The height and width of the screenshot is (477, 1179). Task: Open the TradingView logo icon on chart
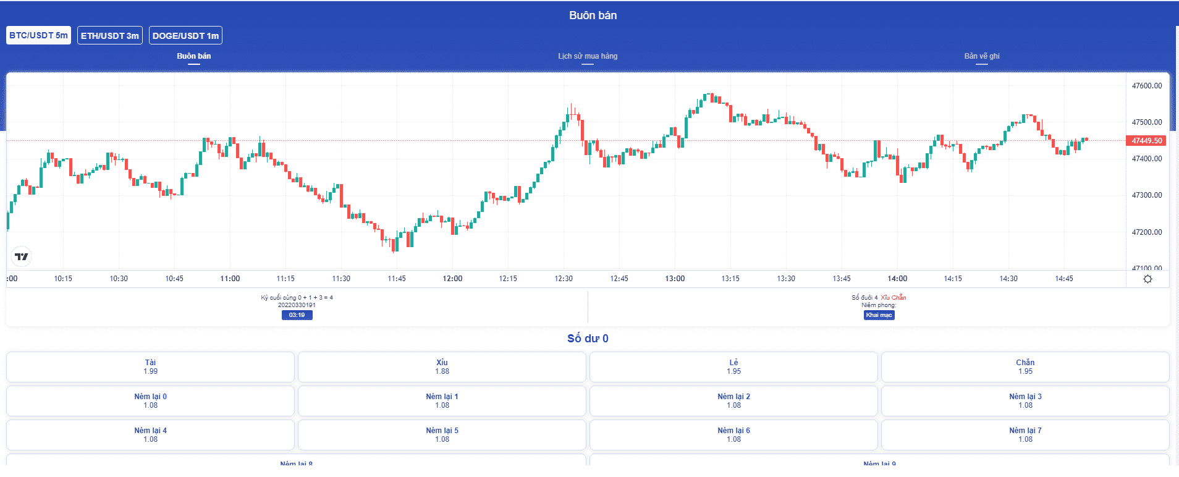click(22, 256)
